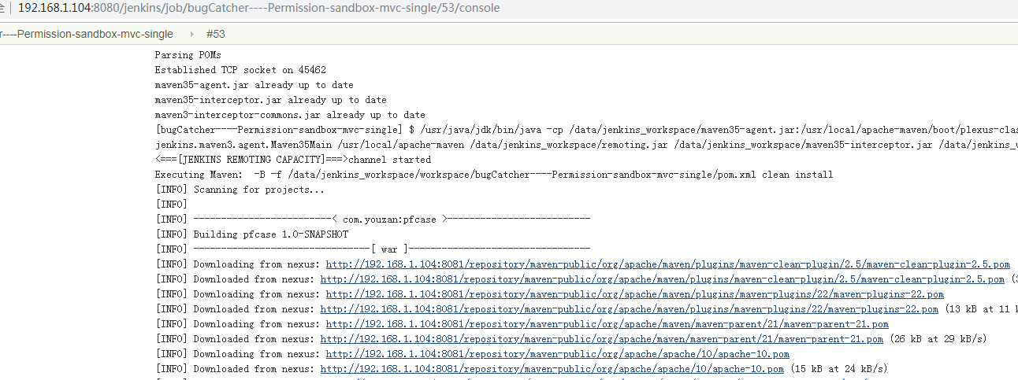Open Downloaded maven-plugins-22.pom link
Screen dimensions: 1018x380
pyautogui.click(x=629, y=309)
